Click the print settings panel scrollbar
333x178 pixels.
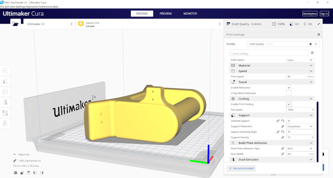318,132
